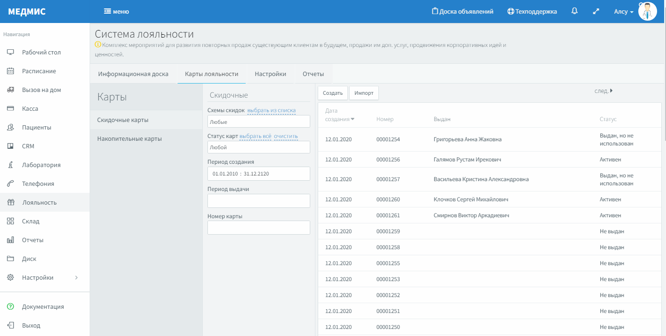Select the Телефония phone icon

pos(10,183)
